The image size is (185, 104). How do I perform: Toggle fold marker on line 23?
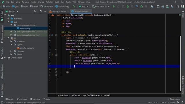coord(56,49)
